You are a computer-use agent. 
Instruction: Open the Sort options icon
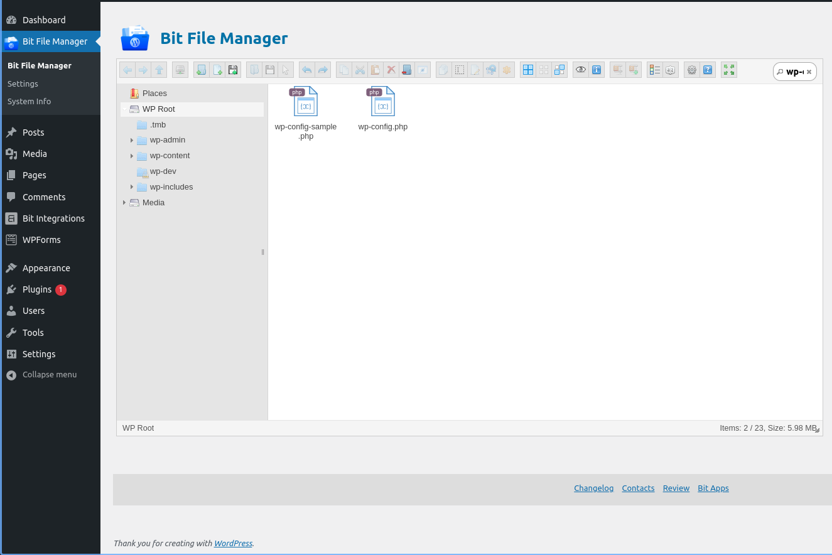click(x=671, y=70)
